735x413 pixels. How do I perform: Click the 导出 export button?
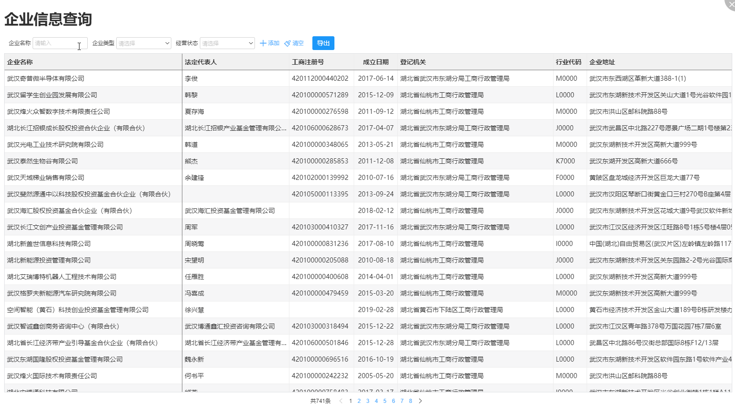pyautogui.click(x=323, y=43)
